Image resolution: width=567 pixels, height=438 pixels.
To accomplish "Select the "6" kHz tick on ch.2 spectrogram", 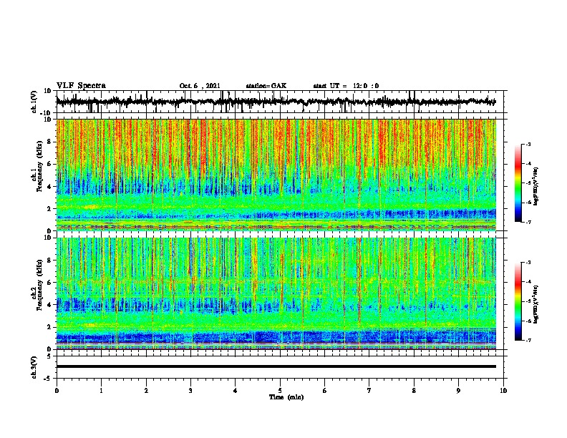I will point(50,283).
